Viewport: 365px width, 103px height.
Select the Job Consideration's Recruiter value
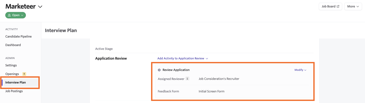coord(219,79)
